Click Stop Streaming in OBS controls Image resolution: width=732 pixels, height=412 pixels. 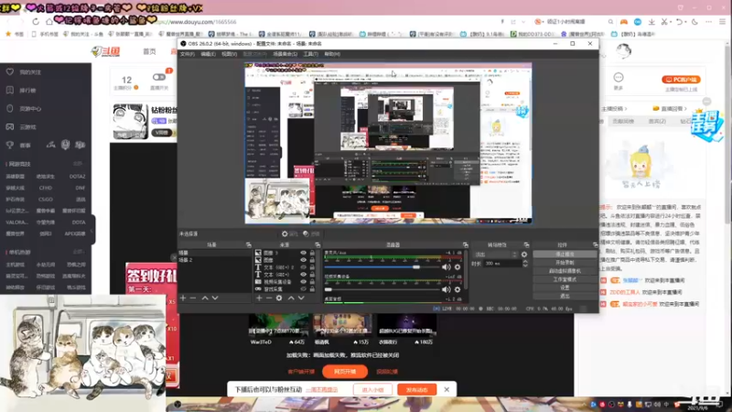[565, 255]
